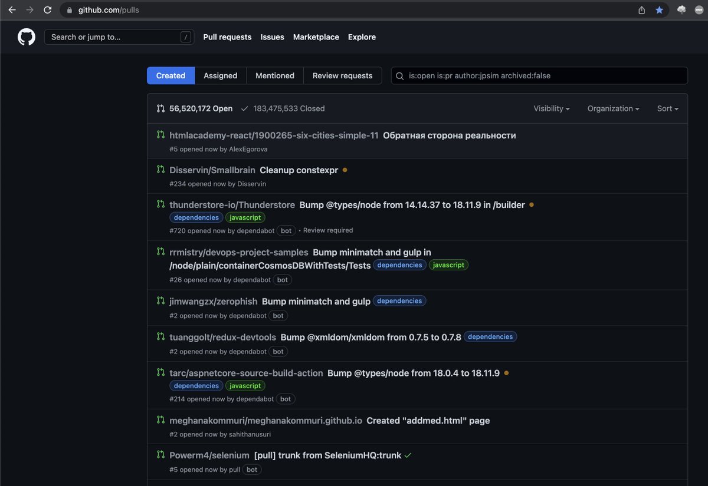
Task: Show the 56,520,172 Open pull requests
Action: (x=195, y=108)
